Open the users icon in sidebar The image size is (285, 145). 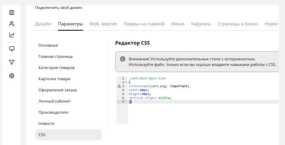pyautogui.click(x=12, y=24)
